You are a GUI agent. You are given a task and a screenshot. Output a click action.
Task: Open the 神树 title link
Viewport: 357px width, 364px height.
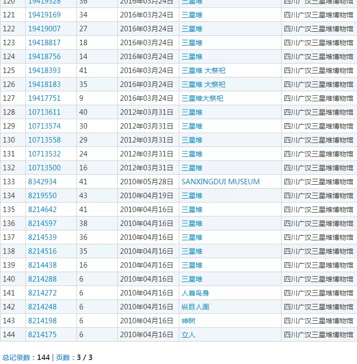(x=188, y=321)
